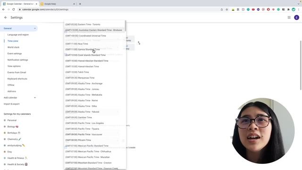
Task: Select Coordinated Universal Time
Action: click(94, 36)
